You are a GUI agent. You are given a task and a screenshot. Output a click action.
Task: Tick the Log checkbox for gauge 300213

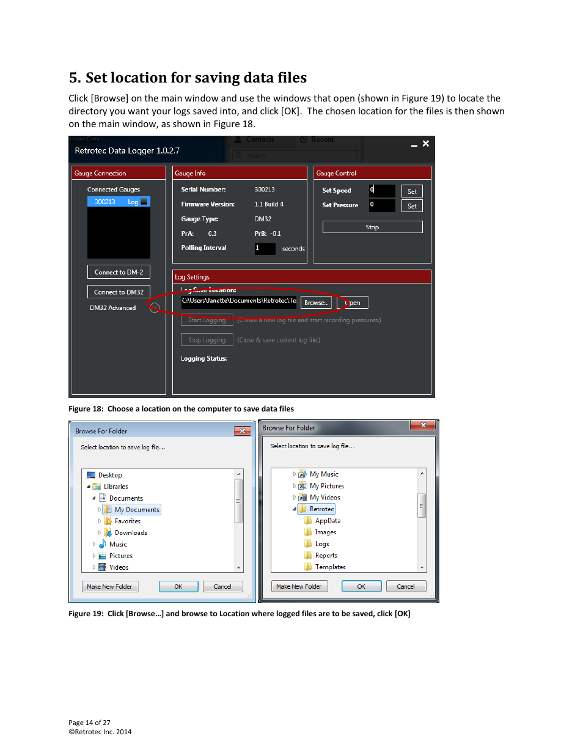144,202
